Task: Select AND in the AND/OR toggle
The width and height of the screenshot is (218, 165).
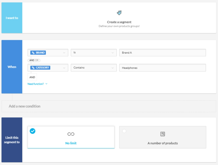Action: pos(32,60)
